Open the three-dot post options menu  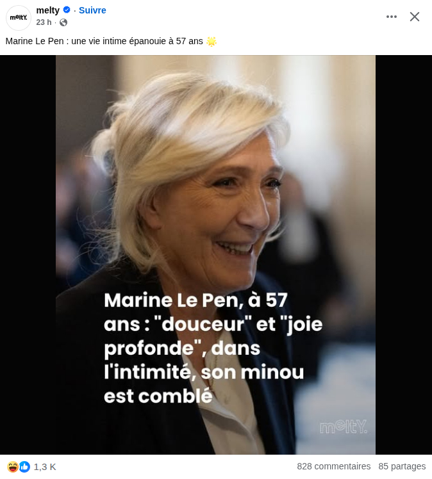point(392,17)
